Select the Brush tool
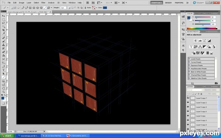 coord(4,41)
